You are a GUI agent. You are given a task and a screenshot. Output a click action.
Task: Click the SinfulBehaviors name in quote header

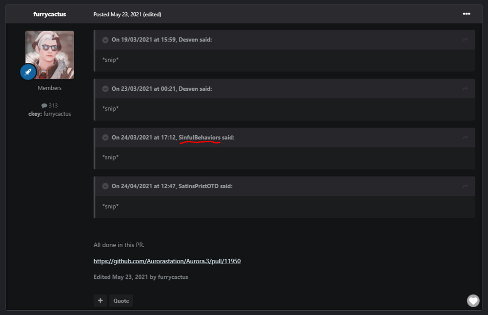coord(199,138)
